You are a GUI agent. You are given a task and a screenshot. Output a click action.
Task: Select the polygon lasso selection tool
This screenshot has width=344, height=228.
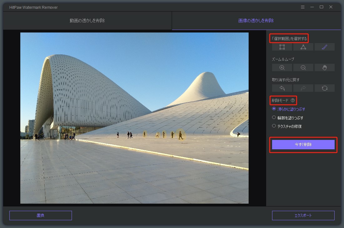tap(303, 47)
